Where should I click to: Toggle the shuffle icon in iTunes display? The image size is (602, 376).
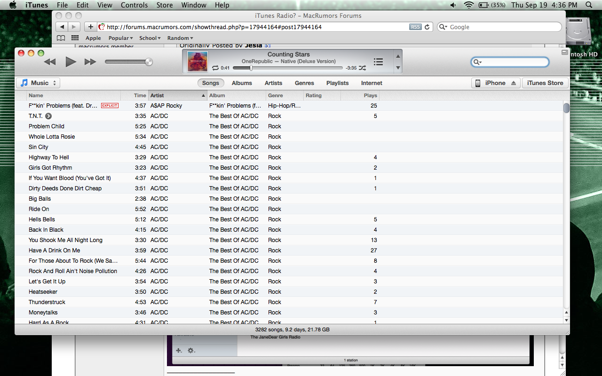(x=362, y=68)
